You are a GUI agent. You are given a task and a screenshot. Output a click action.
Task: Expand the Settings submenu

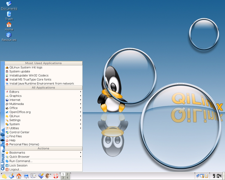click(43, 120)
